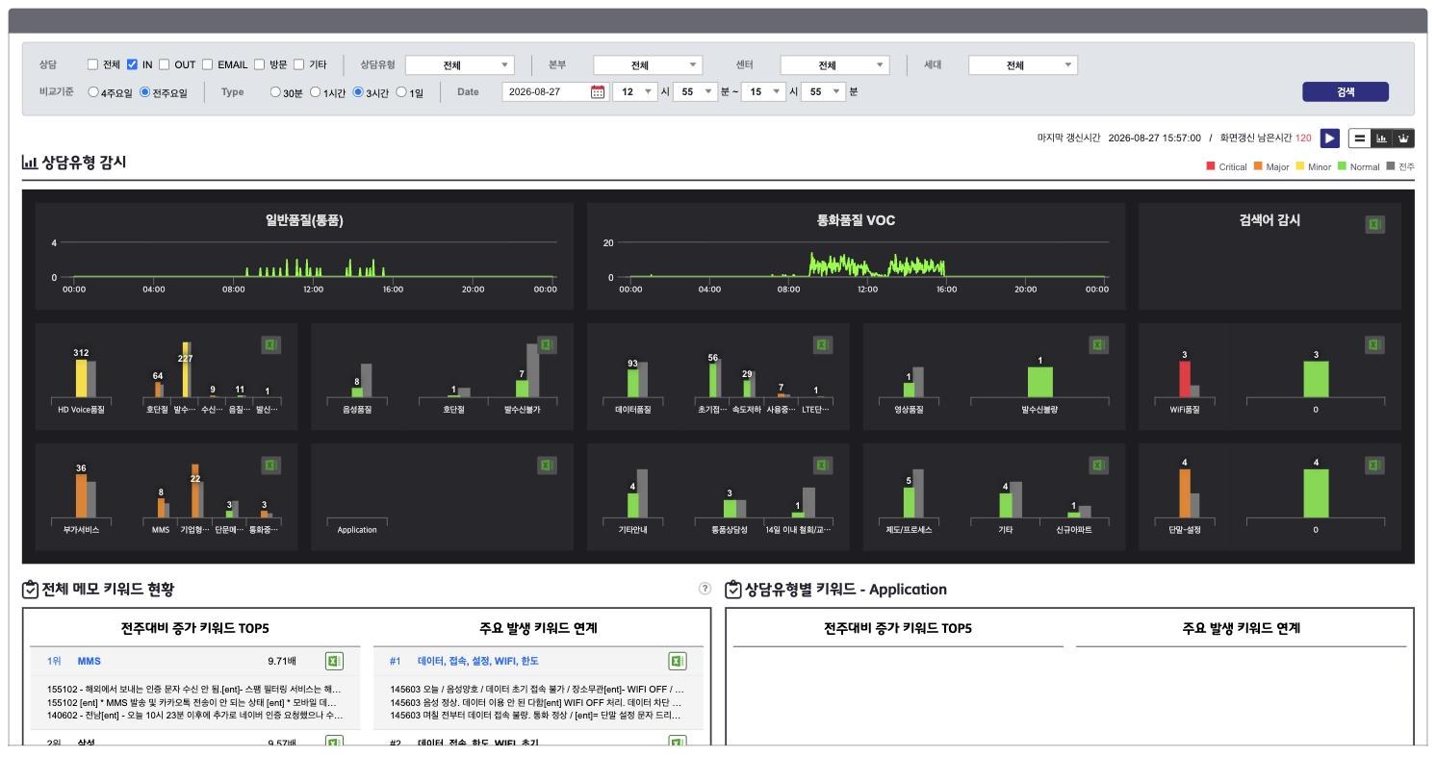Check the 전체 상담 checkbox
This screenshot has height=781, width=1436.
coord(92,64)
